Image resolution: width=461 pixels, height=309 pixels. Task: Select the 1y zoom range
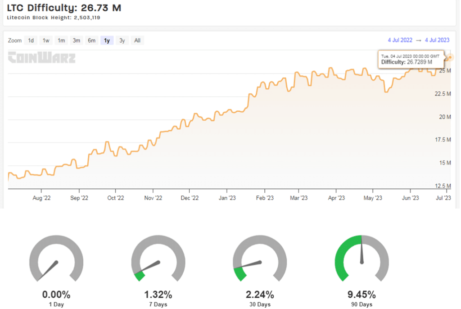(x=107, y=41)
